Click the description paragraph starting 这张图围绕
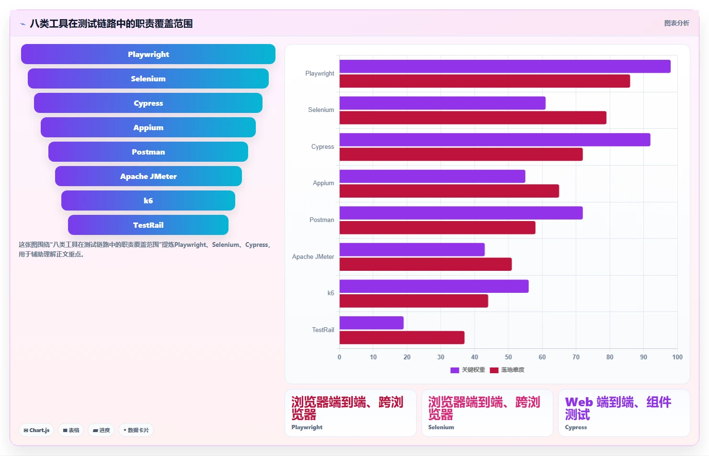709x456 pixels. coord(145,249)
